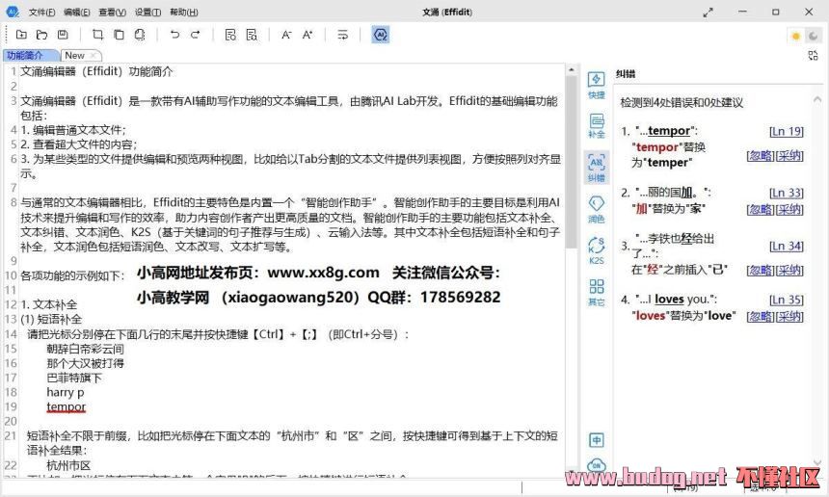Click the Find in document icon
The image size is (829, 497).
[230, 35]
